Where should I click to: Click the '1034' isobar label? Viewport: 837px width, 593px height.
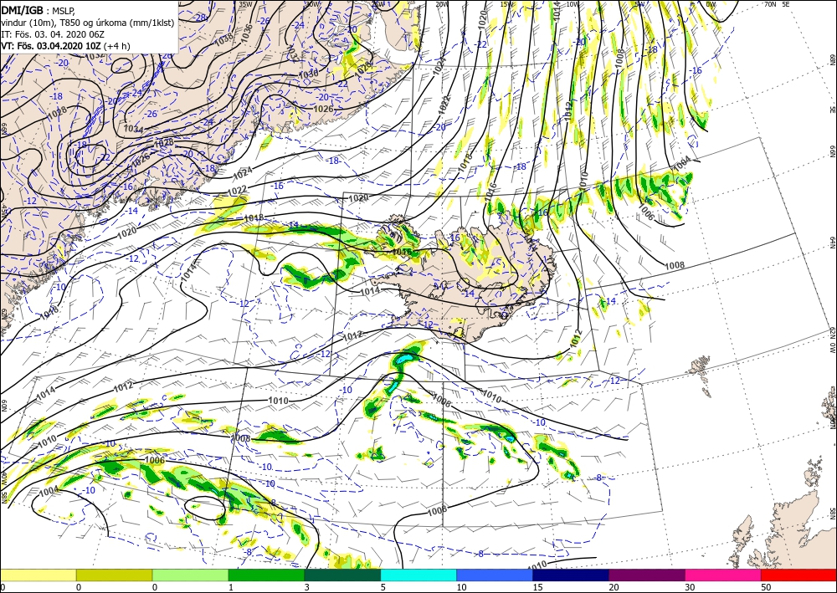(x=133, y=129)
